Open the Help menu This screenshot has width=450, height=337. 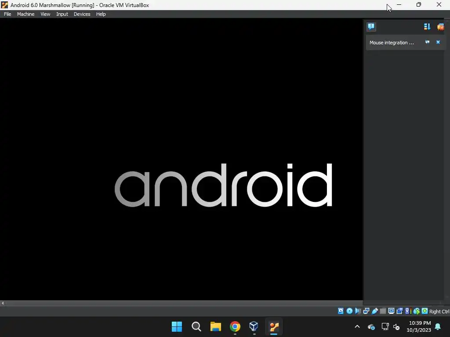point(101,14)
